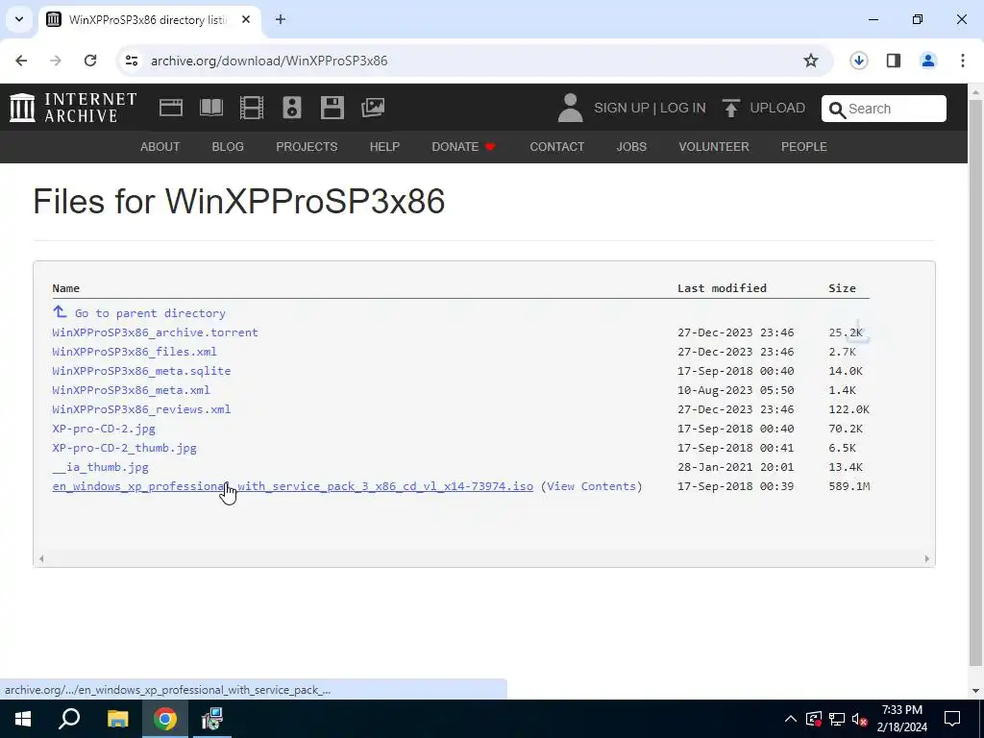Viewport: 984px width, 738px height.
Task: Click the search magnifier icon
Action: pos(837,110)
